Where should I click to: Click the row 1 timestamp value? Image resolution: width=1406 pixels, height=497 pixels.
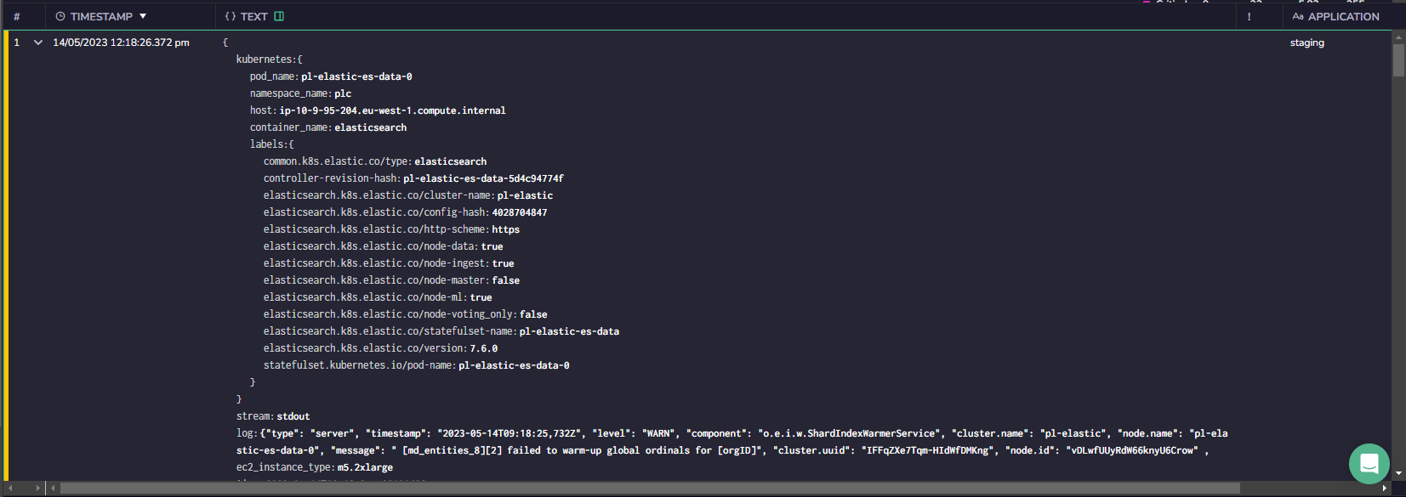(121, 42)
